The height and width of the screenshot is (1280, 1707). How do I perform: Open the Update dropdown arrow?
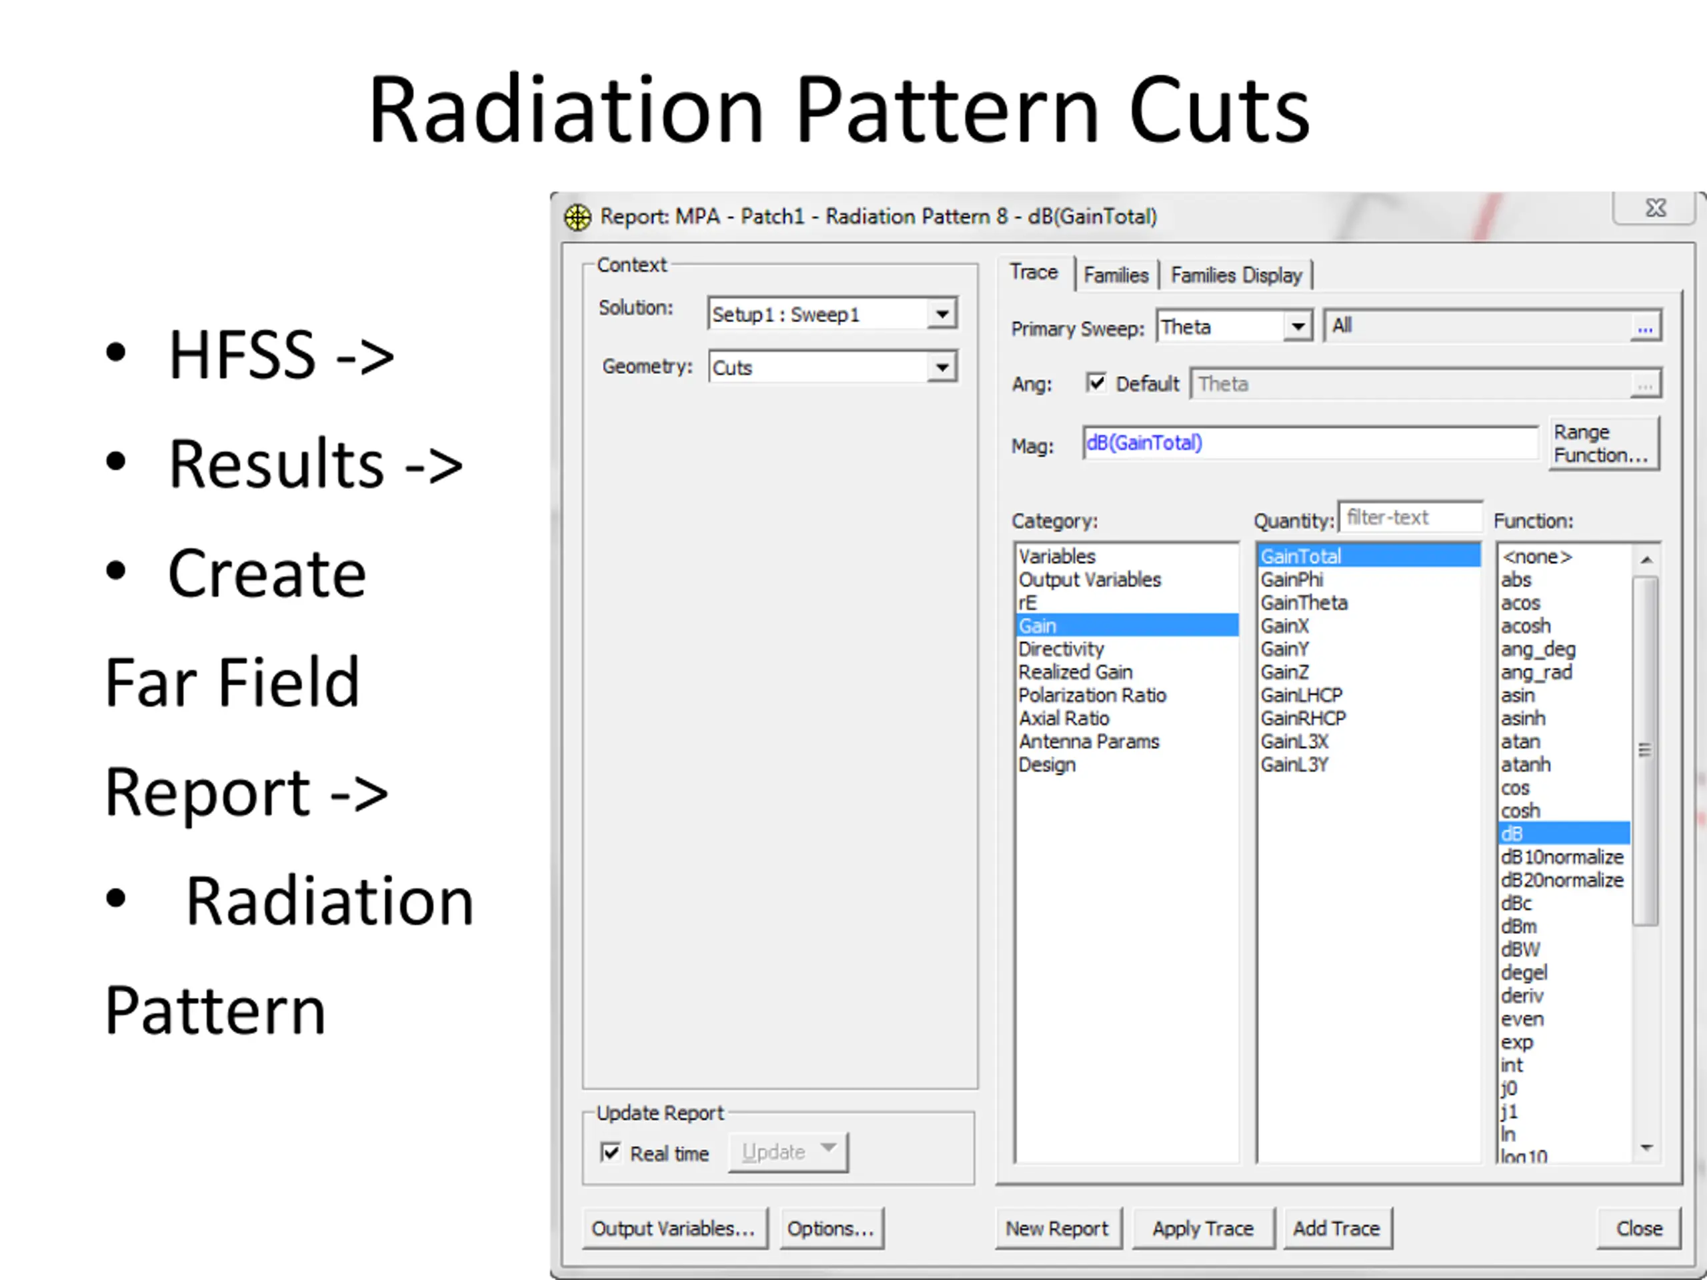828,1148
